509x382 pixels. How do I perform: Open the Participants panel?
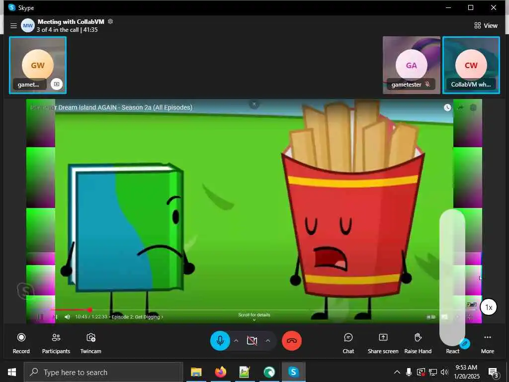pyautogui.click(x=56, y=343)
